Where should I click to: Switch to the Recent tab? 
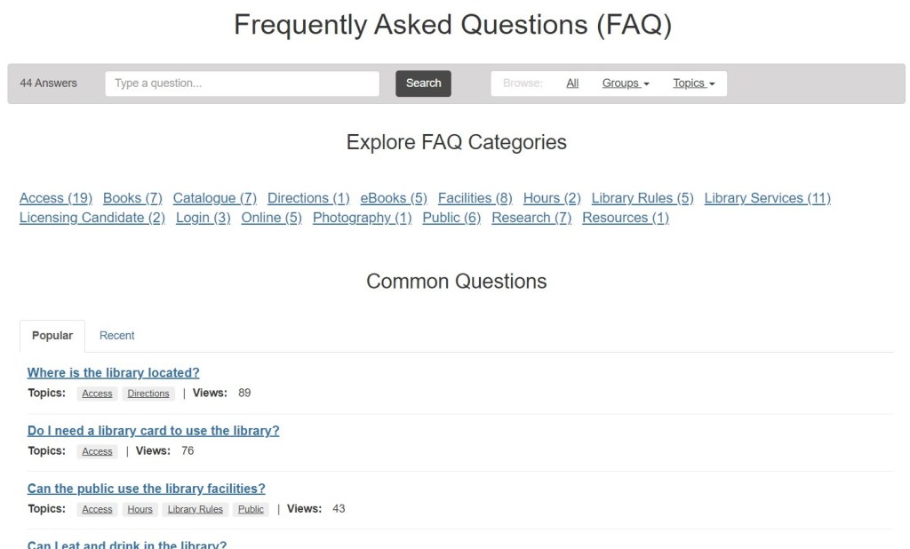[116, 336]
